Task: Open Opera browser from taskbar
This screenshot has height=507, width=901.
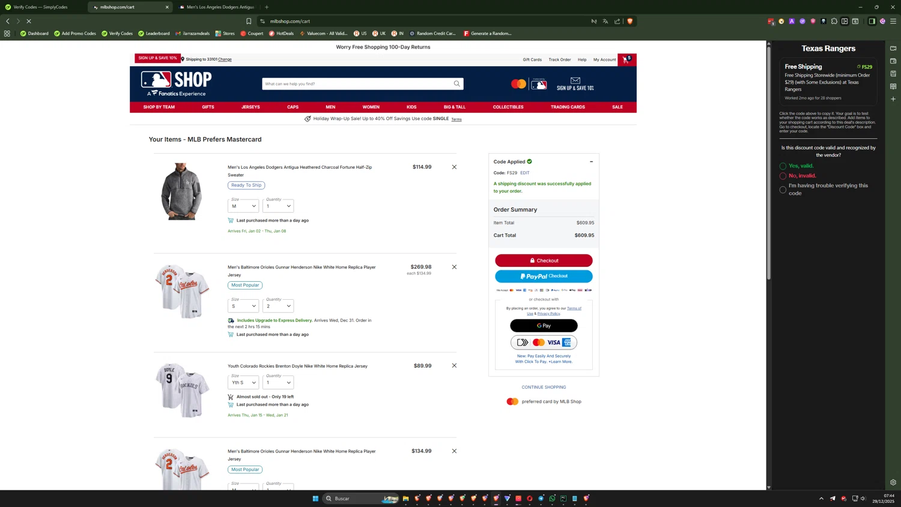Action: pos(530,498)
